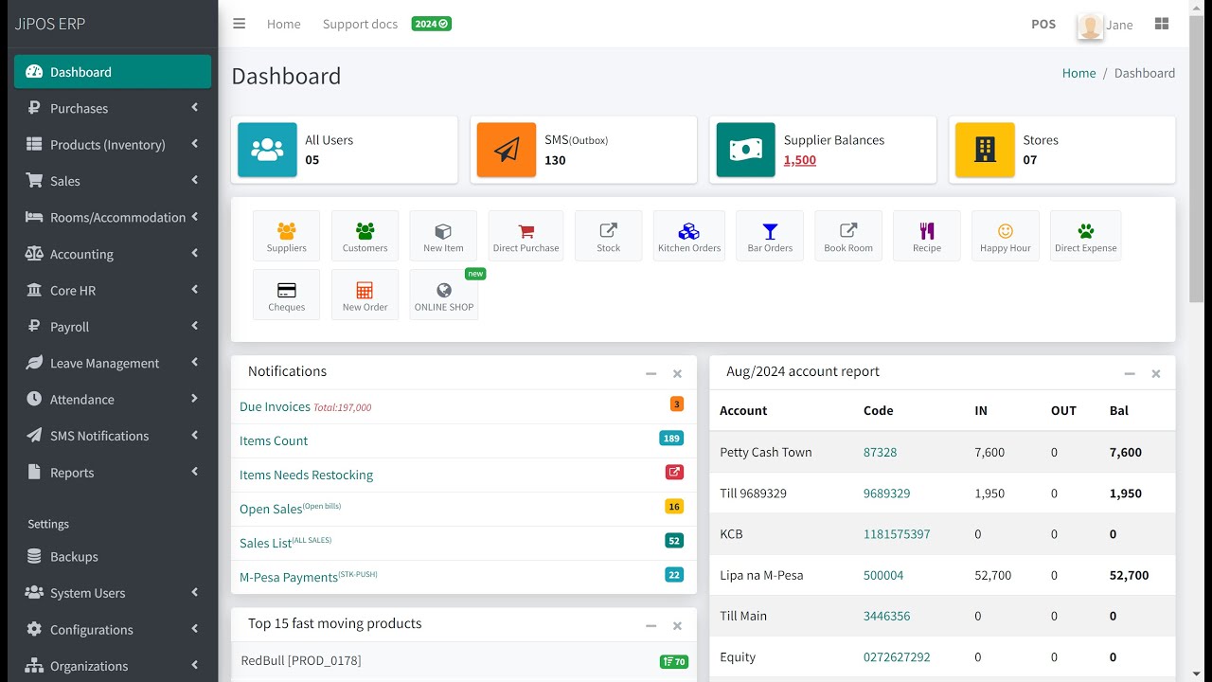Expand the Sales sidebar menu
This screenshot has height=682, width=1212.
113,181
